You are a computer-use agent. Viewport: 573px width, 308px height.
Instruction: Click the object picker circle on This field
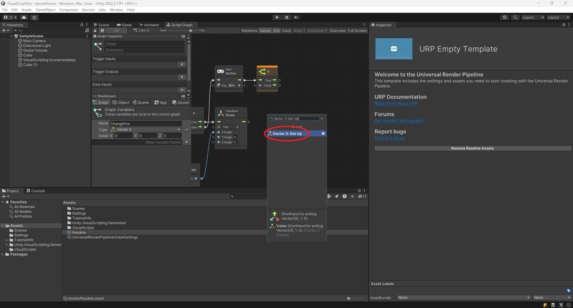pos(238,127)
